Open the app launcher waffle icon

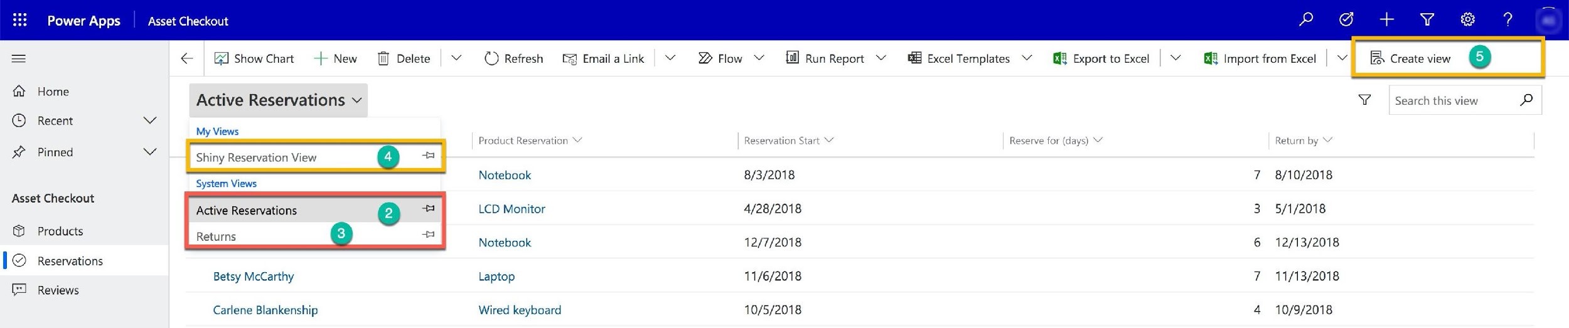coord(19,20)
